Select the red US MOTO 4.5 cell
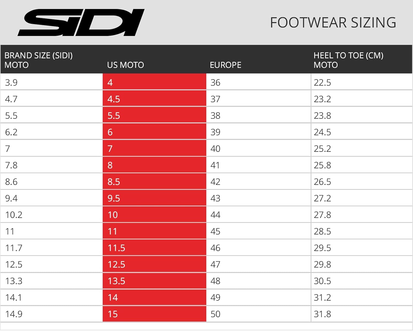413x331 pixels. click(114, 99)
